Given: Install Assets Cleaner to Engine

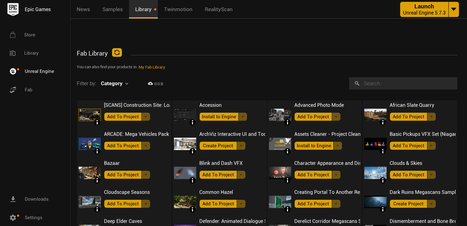Looking at the screenshot, I should click(x=314, y=146).
